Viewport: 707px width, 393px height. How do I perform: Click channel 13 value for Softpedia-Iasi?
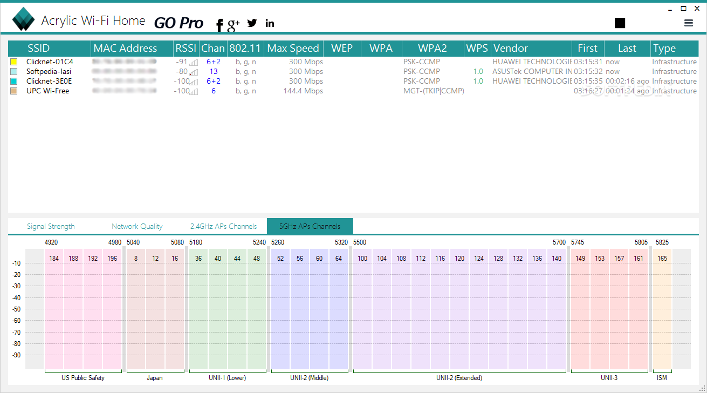pyautogui.click(x=214, y=72)
